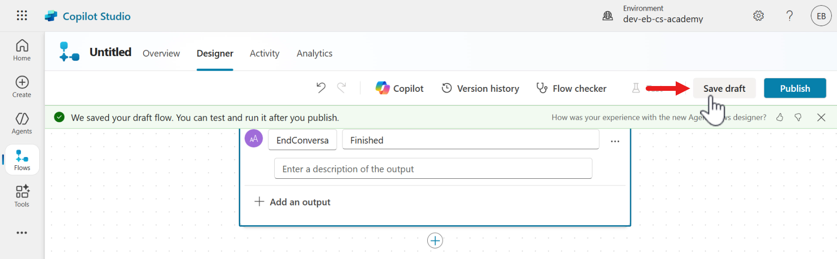Screen dimensions: 837x259
Task: Open the output row's three-dot menu
Action: tap(615, 141)
